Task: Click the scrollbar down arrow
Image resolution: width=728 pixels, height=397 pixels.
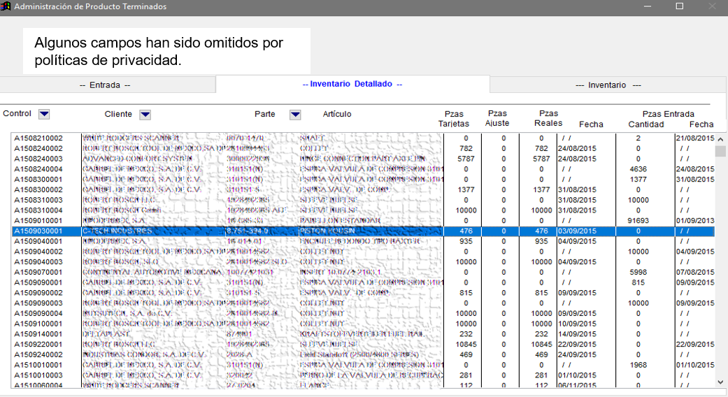Action: click(x=720, y=382)
